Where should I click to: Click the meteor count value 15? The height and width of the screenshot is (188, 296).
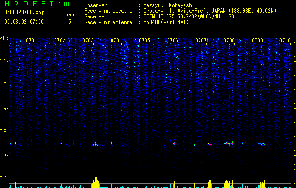coord(68,22)
